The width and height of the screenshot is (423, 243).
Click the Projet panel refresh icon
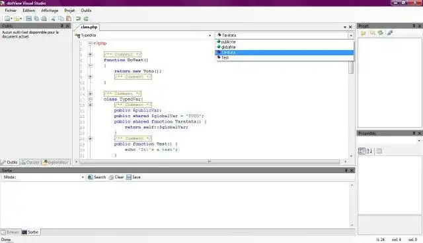point(381,33)
